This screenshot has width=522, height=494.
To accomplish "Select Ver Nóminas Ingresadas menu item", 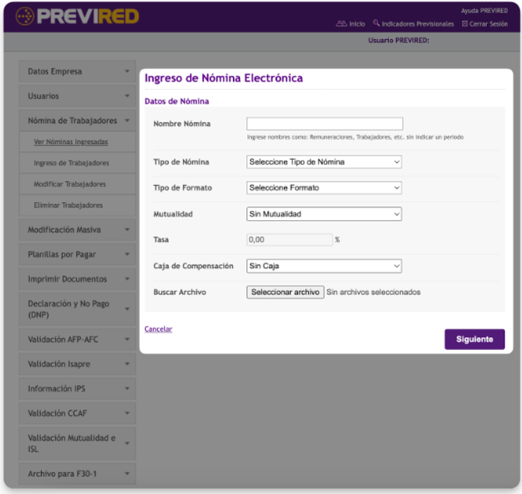I will (71, 142).
